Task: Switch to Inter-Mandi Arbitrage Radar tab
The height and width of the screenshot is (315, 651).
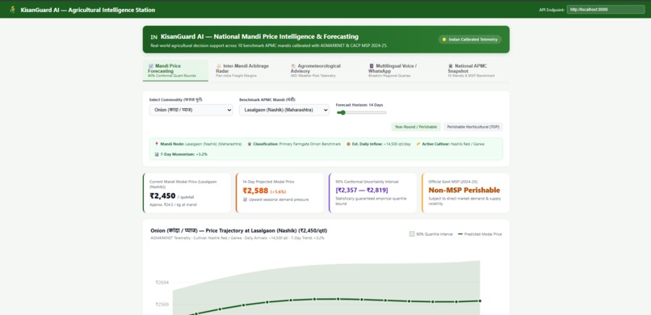Action: (242, 70)
